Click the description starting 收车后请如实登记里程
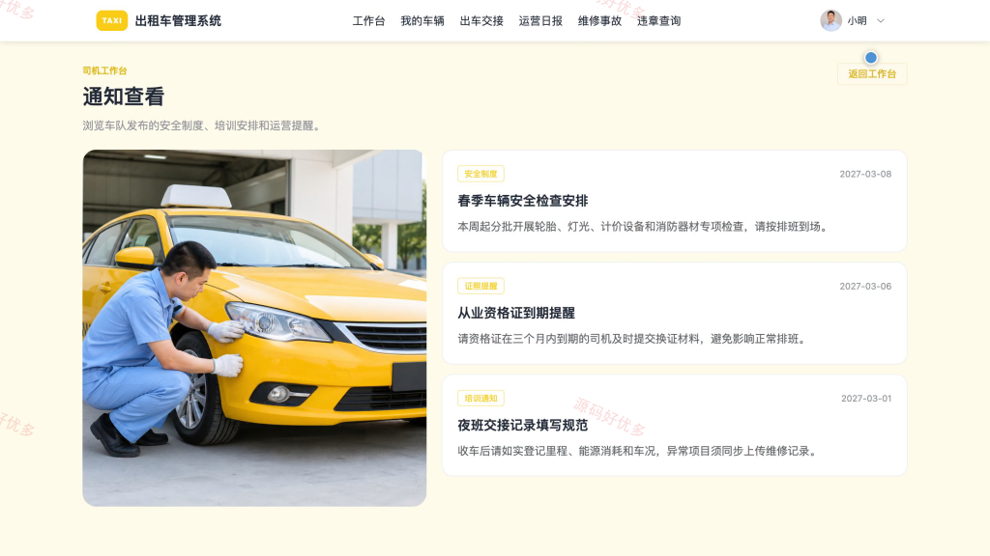 (639, 451)
